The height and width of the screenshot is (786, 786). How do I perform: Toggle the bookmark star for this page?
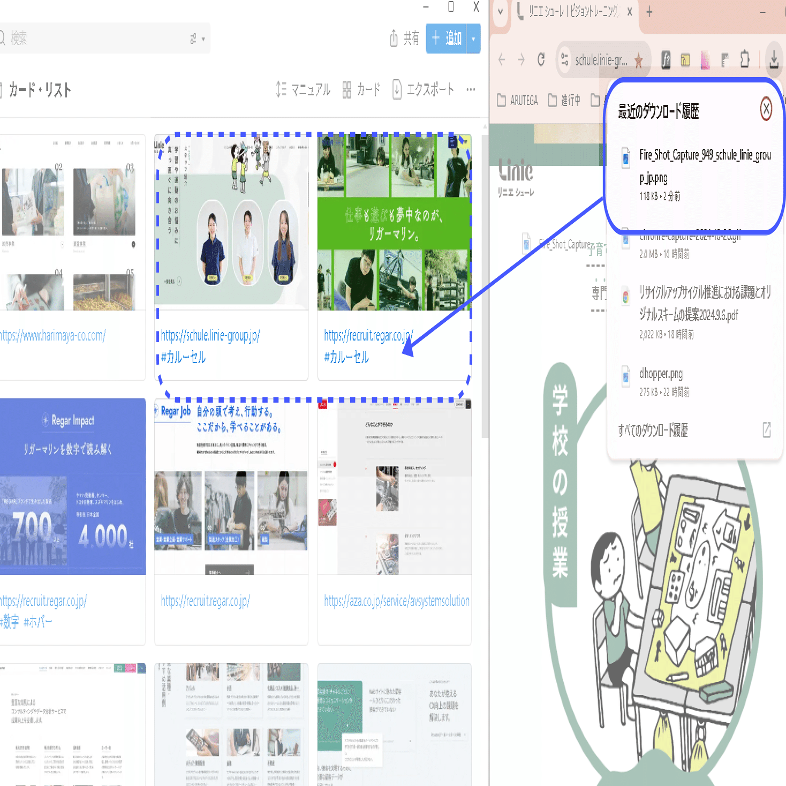tap(638, 61)
